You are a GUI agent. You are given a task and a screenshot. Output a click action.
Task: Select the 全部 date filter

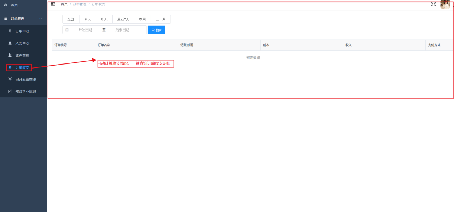71,19
